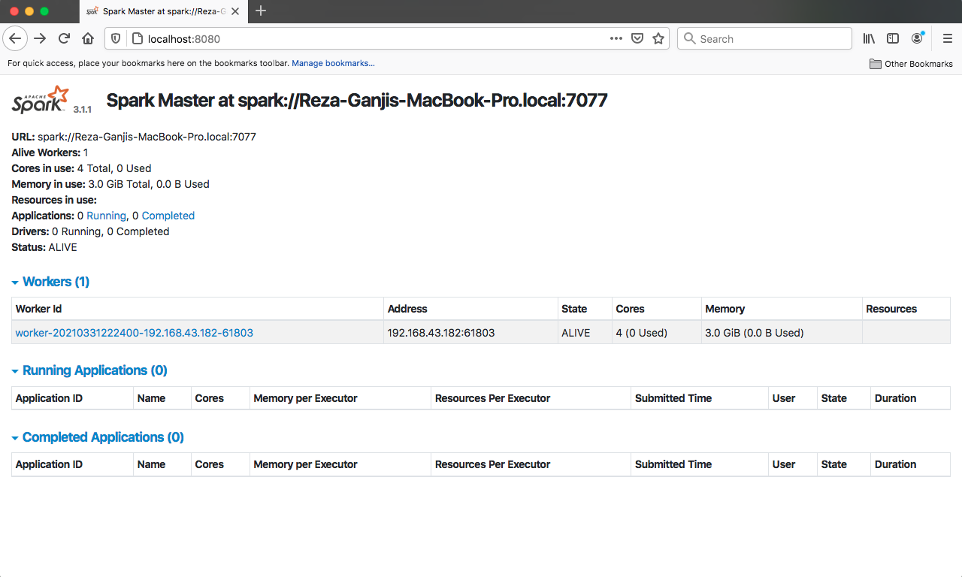The height and width of the screenshot is (577, 962).
Task: Follow the Completed applications link
Action: click(168, 216)
